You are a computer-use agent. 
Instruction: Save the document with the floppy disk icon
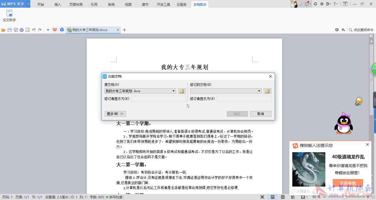10,30
